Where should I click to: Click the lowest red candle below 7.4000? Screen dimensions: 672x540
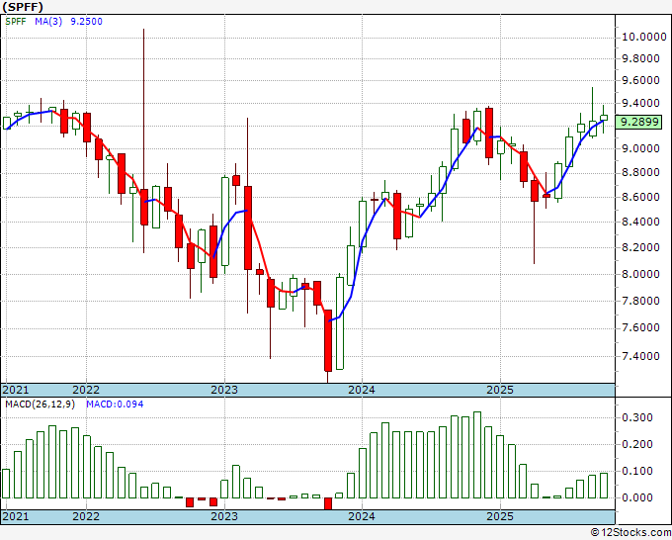(x=328, y=340)
